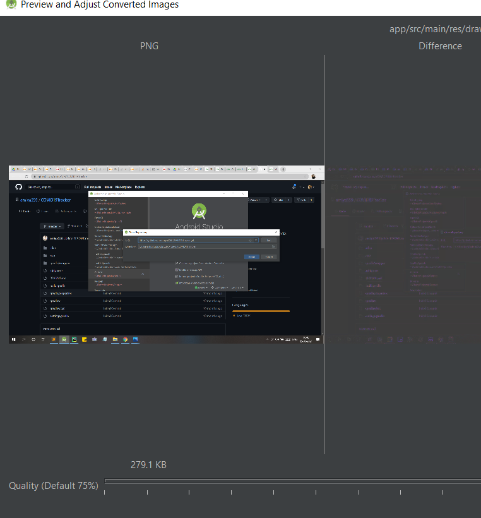Select the Difference preview image

[403, 255]
